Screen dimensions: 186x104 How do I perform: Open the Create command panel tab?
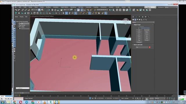pos(133,17)
